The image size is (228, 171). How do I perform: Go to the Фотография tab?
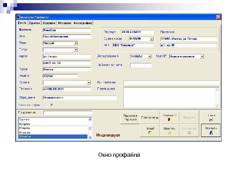tap(83, 23)
